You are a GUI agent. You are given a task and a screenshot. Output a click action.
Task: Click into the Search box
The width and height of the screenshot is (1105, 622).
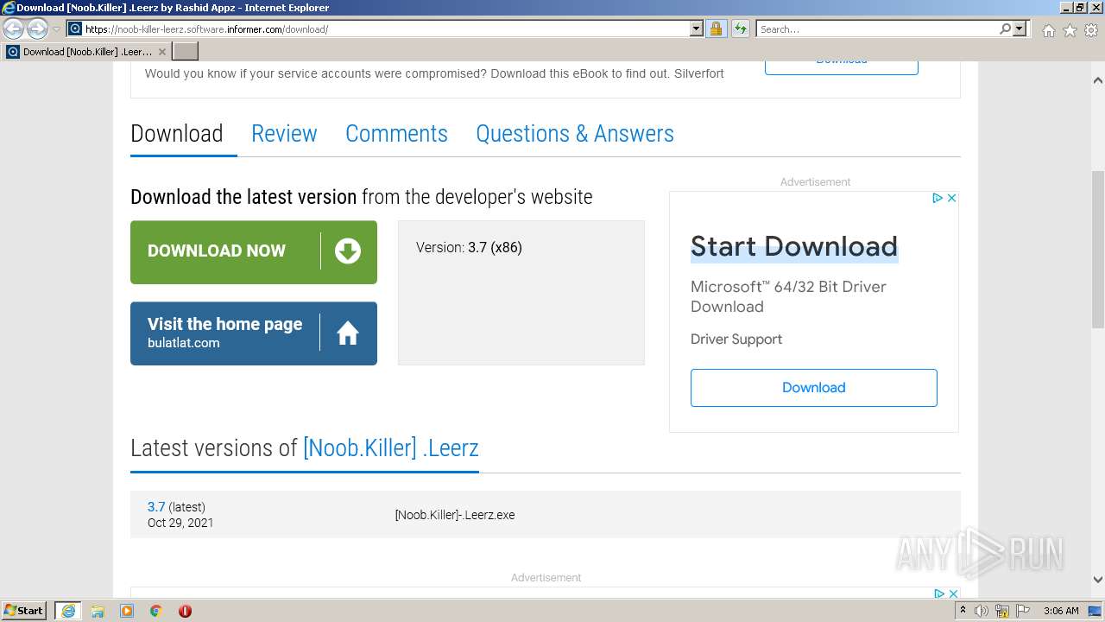[877, 29]
